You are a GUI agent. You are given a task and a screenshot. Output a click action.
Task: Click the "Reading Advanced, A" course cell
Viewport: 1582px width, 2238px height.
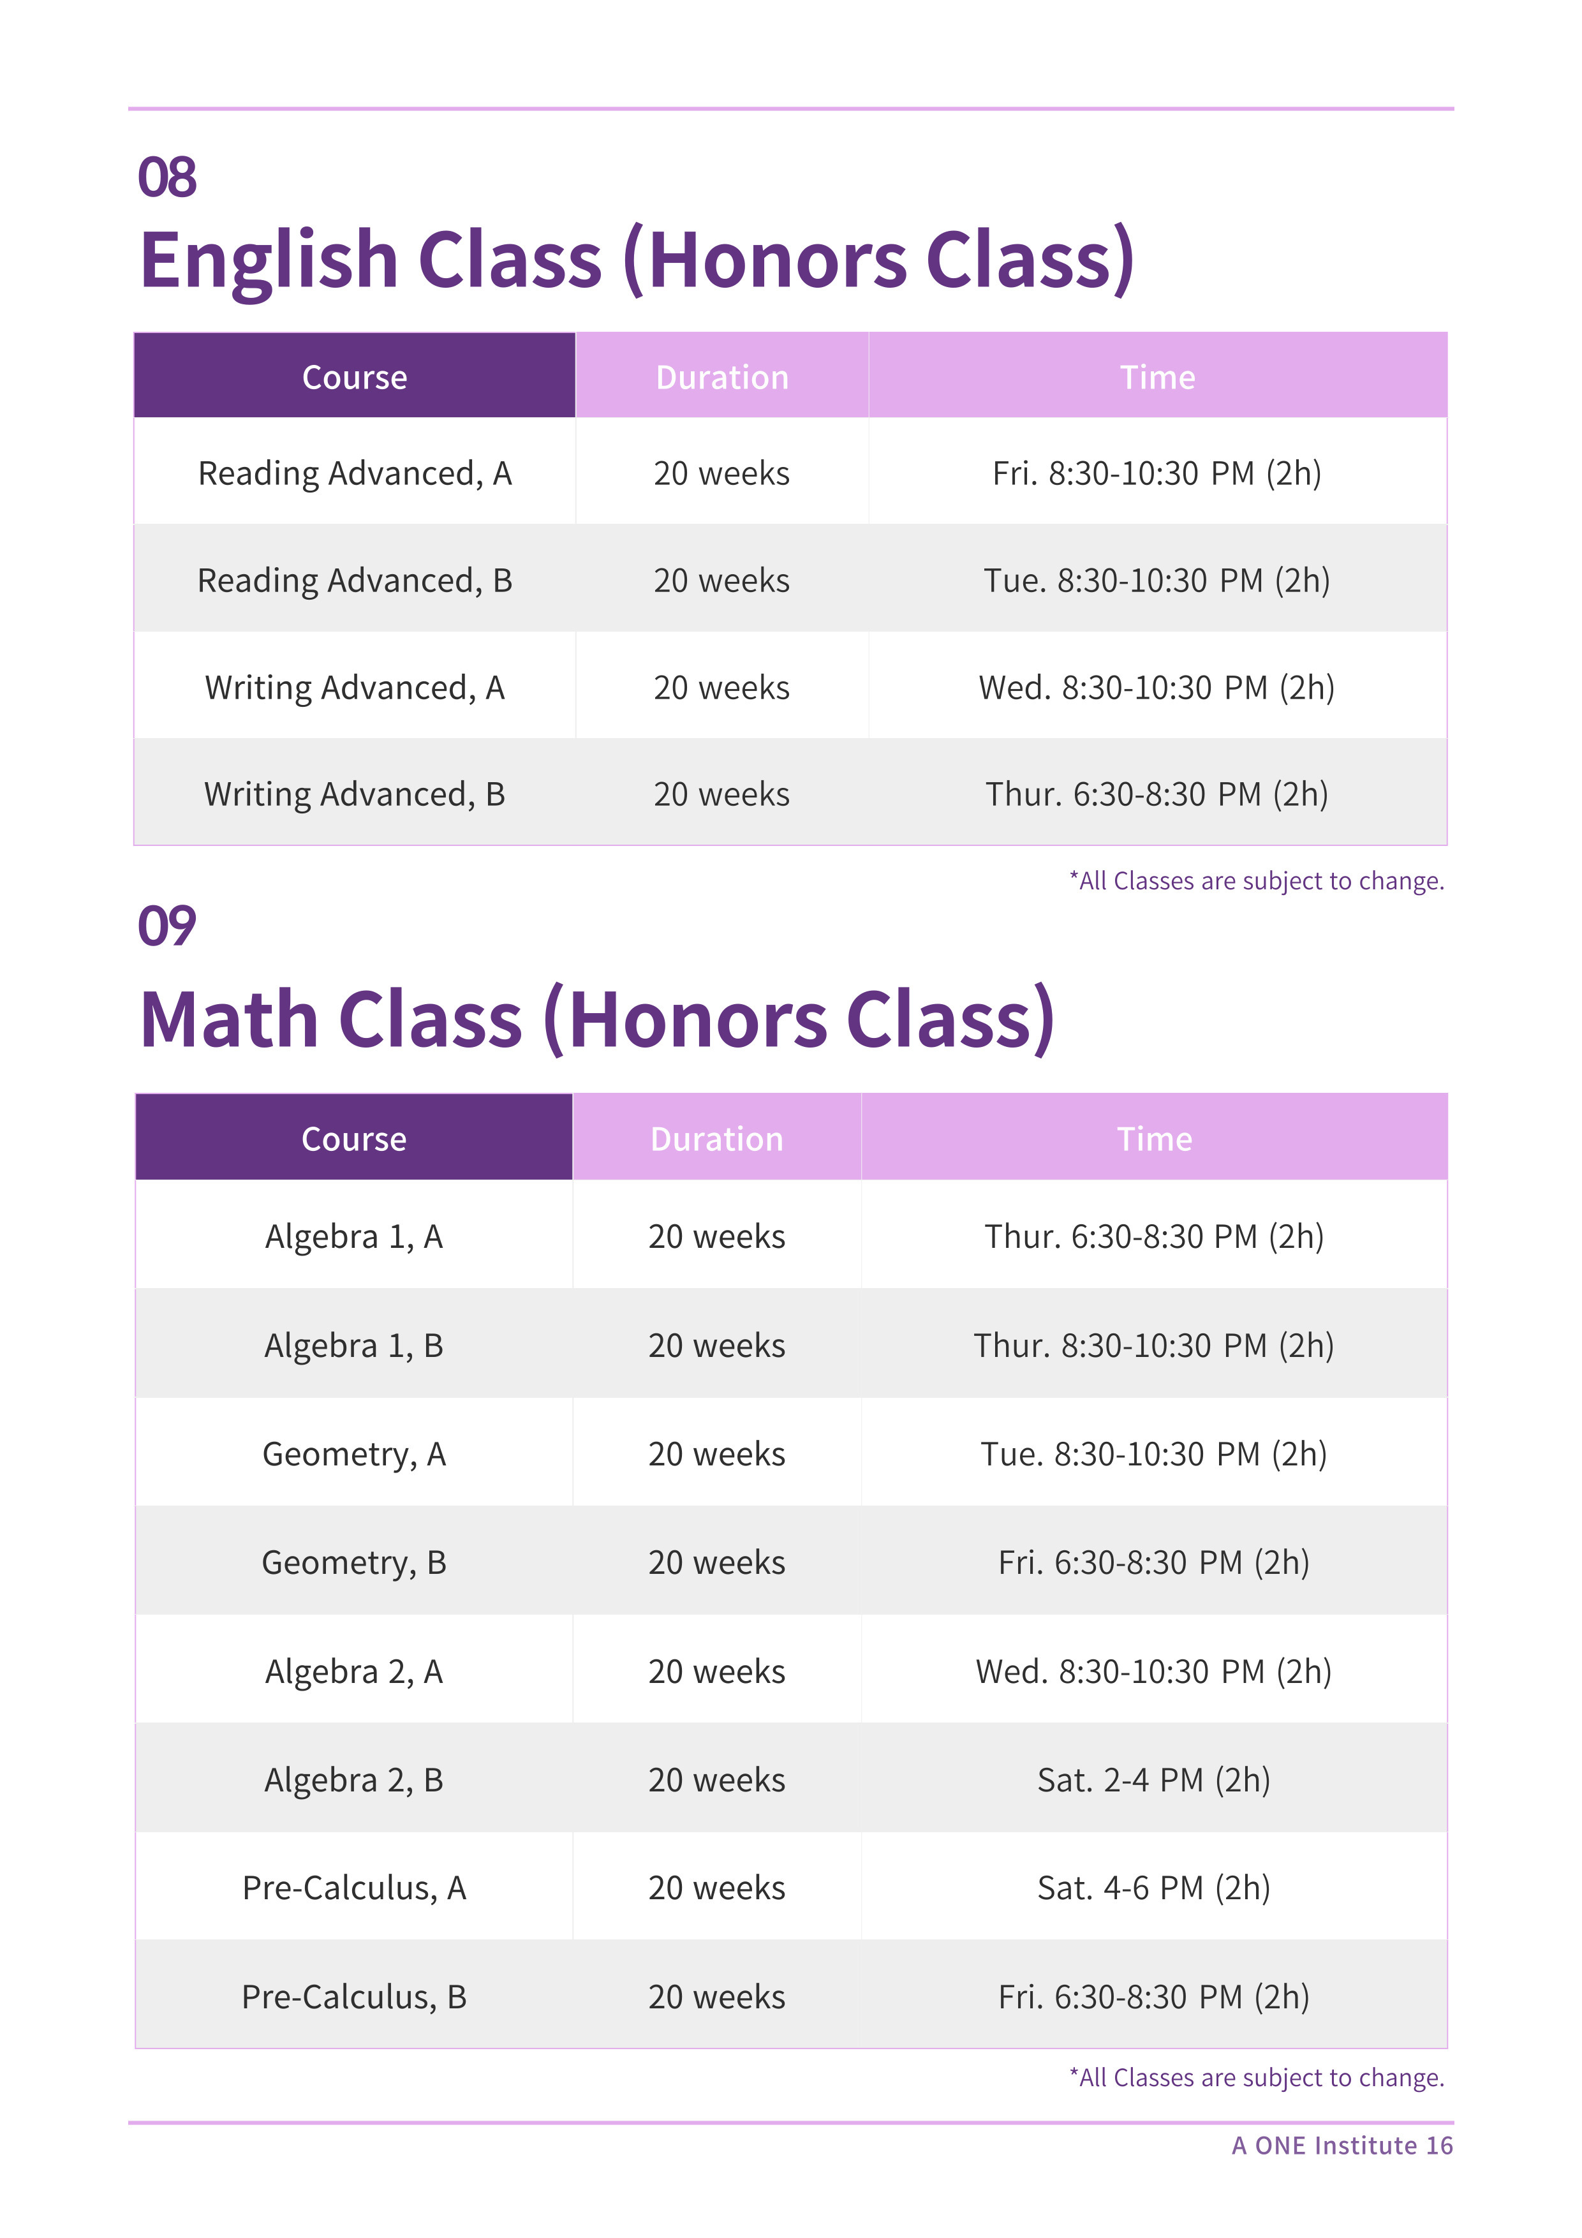[x=355, y=474]
